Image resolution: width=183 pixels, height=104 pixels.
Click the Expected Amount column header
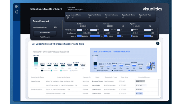click(x=144, y=77)
